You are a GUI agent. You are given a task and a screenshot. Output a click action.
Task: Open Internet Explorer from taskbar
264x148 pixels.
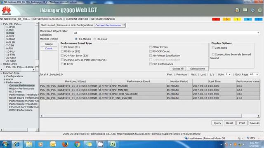(16, 144)
